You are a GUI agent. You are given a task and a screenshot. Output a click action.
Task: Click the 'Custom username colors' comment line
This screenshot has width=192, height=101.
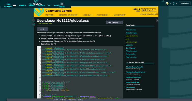[56, 82]
